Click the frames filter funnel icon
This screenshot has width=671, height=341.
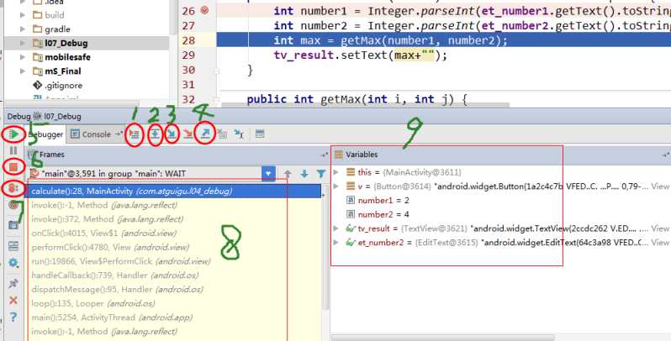321,174
